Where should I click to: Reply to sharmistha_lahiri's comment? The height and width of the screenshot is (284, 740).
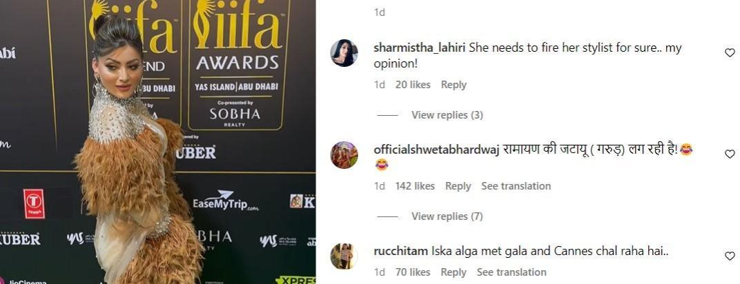pyautogui.click(x=454, y=85)
